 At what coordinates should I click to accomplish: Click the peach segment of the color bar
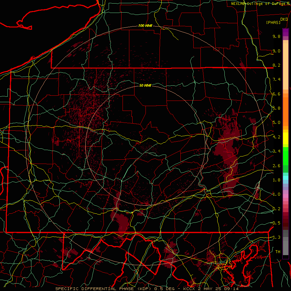tap(286, 67)
